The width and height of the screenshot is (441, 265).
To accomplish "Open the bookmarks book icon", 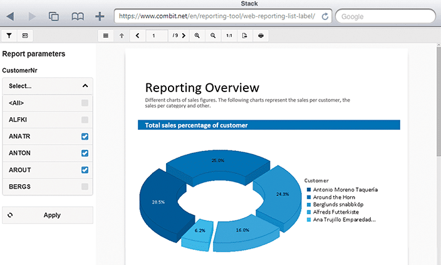I will (x=78, y=16).
